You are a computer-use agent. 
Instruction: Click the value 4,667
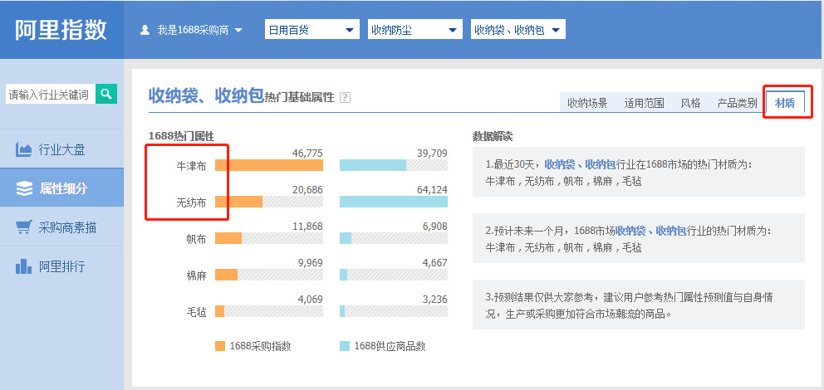click(x=435, y=262)
